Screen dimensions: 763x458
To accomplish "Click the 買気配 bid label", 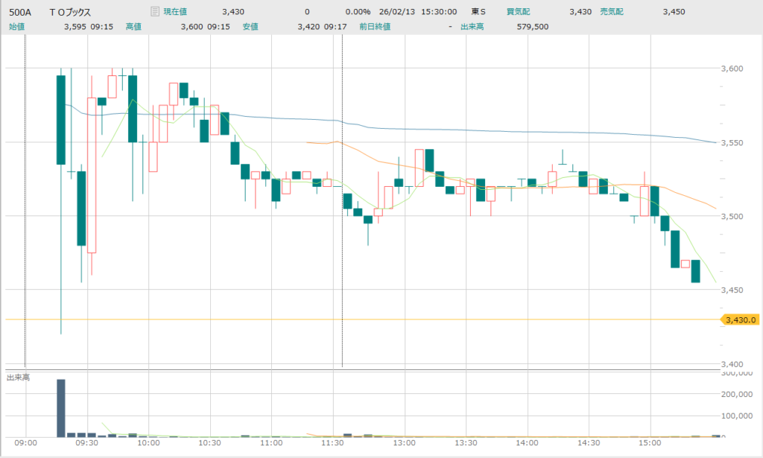I will click(518, 12).
